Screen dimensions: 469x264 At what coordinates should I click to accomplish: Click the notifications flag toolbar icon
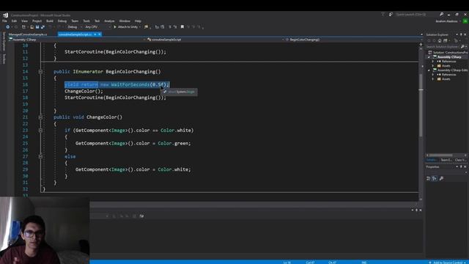click(x=383, y=14)
